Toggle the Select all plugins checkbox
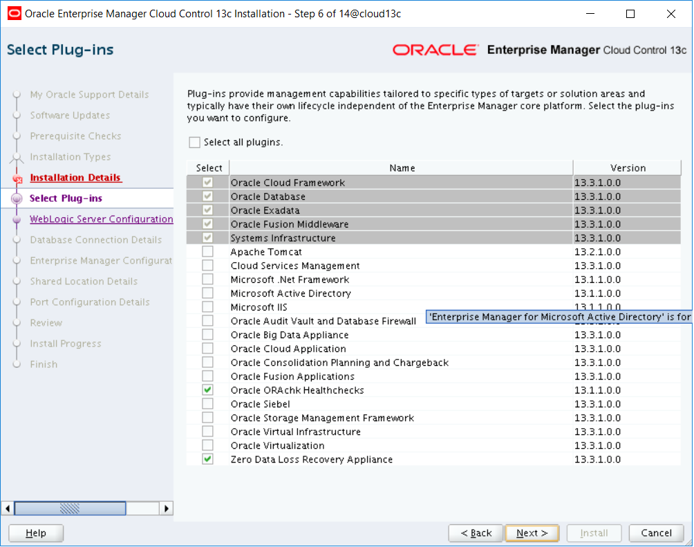This screenshot has width=694, height=547. tap(194, 142)
